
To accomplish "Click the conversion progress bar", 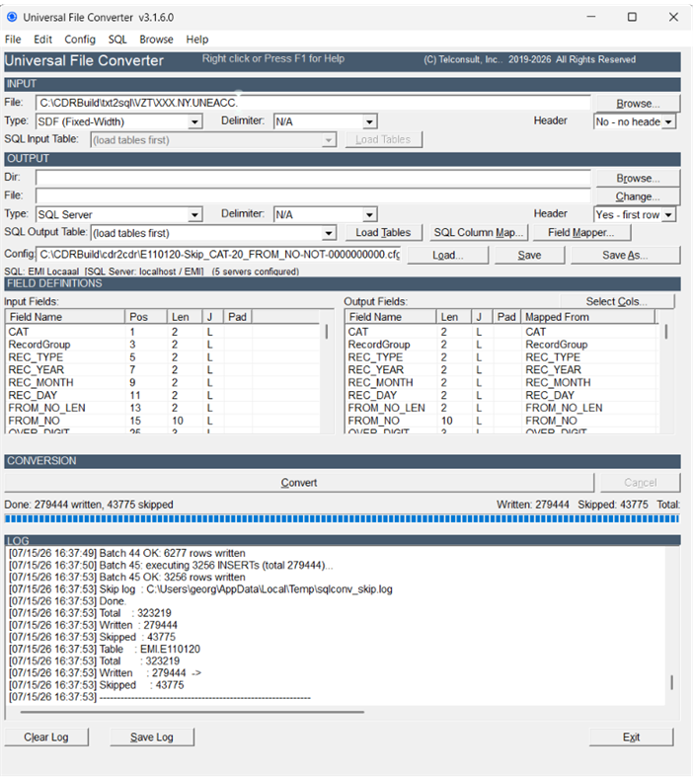I will pyautogui.click(x=342, y=519).
